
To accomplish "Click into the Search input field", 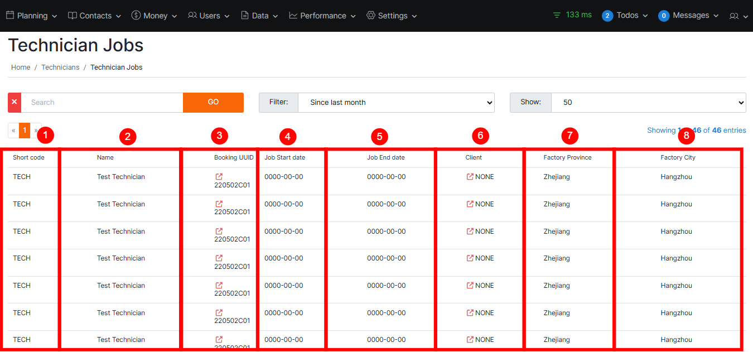I will coord(102,103).
